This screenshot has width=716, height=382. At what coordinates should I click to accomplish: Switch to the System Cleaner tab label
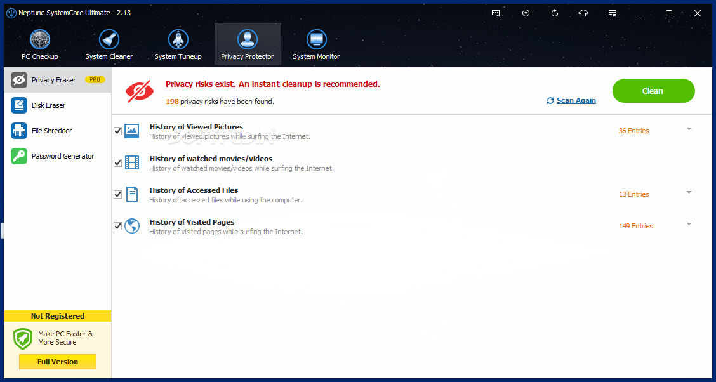[x=109, y=56]
